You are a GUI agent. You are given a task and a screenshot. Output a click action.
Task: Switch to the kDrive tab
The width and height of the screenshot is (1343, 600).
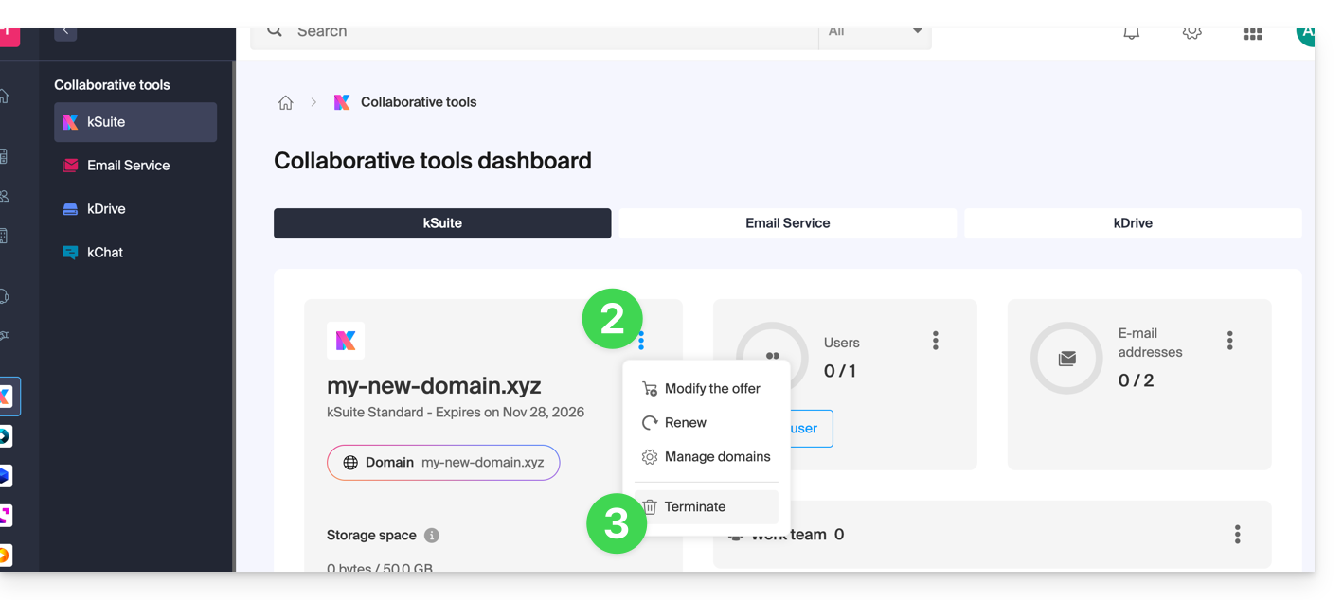[x=1133, y=223]
